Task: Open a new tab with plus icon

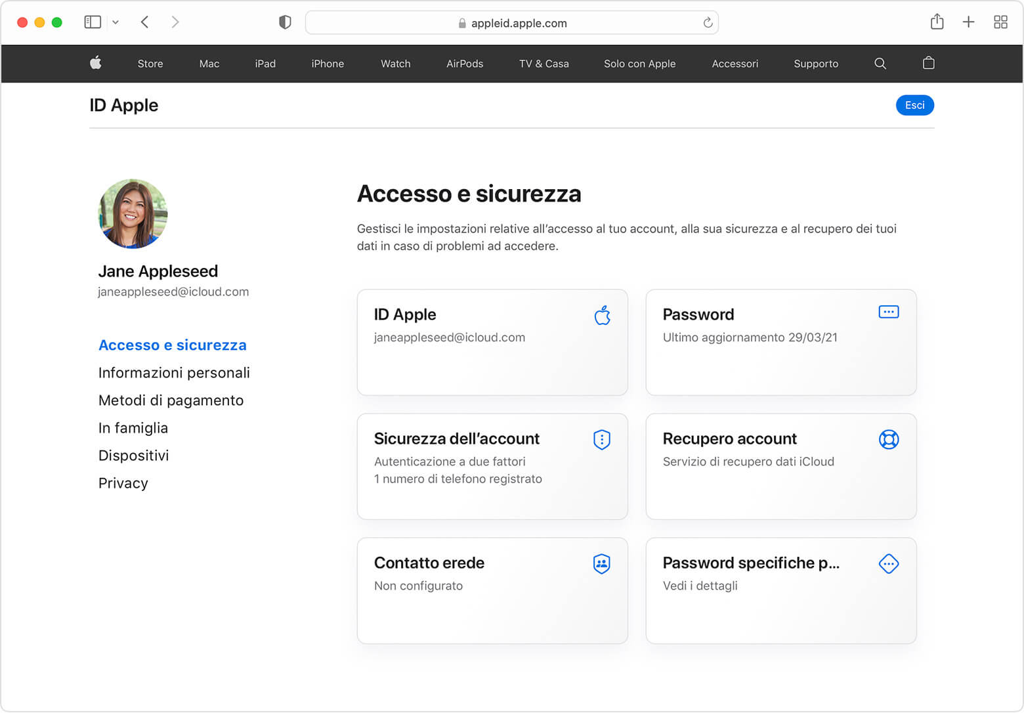Action: coord(968,22)
